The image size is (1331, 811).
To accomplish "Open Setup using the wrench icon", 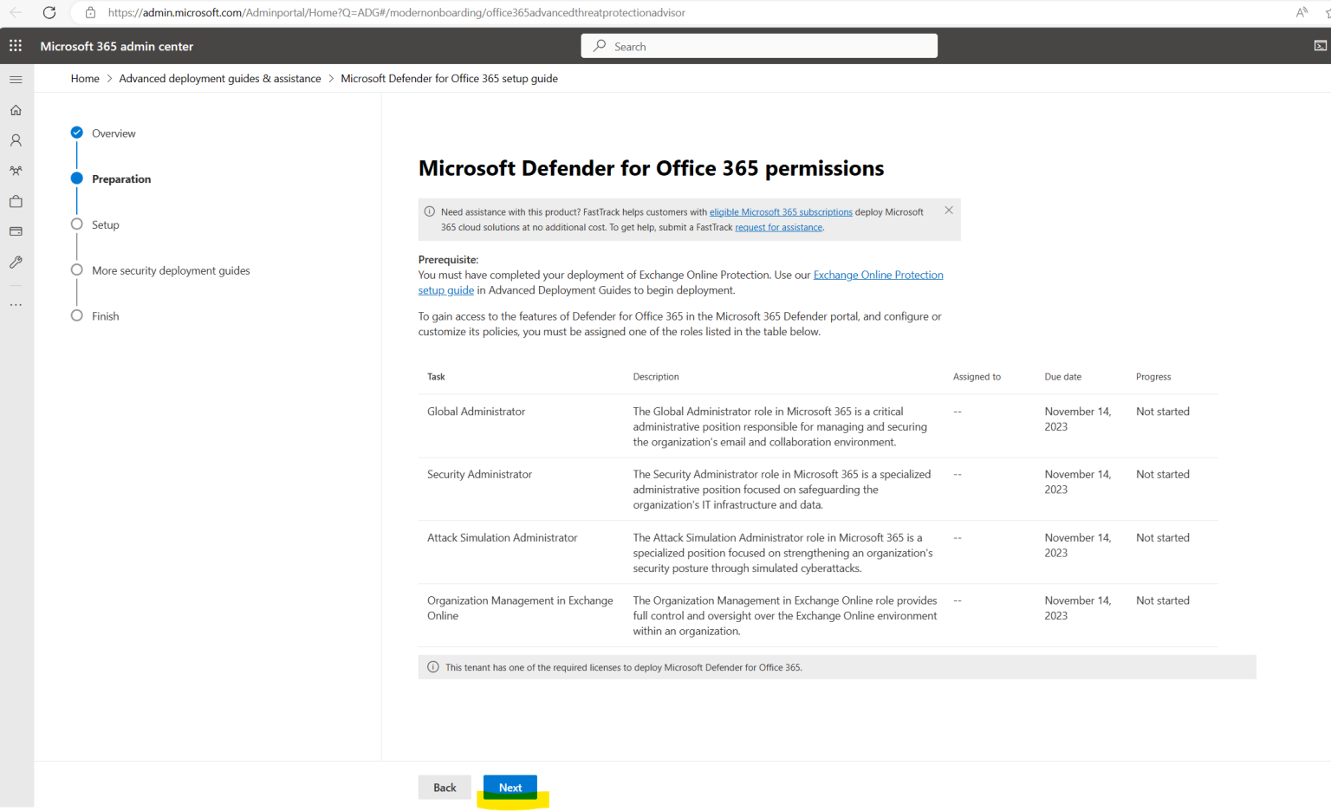I will (x=15, y=262).
